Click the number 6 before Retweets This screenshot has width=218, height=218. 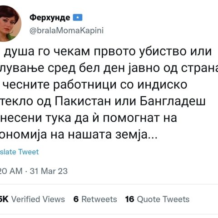point(76,199)
